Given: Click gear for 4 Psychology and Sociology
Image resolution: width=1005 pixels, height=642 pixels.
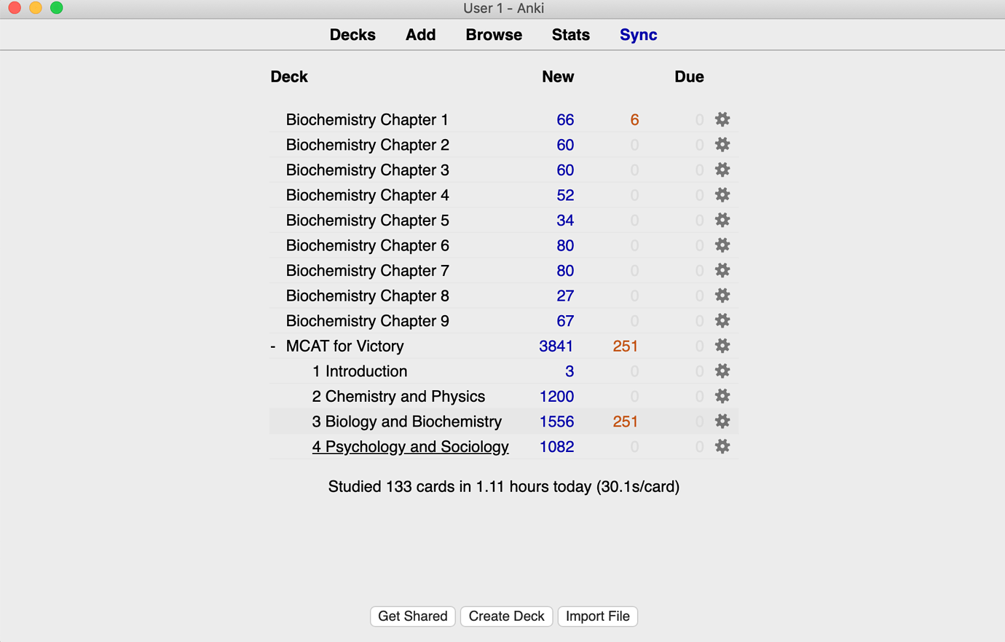Looking at the screenshot, I should [722, 447].
